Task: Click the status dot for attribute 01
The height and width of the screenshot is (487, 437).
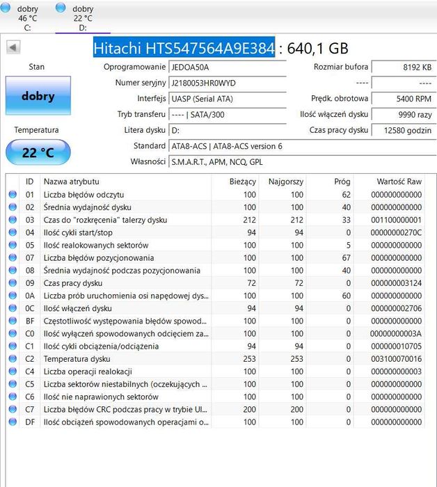Action: (x=13, y=194)
